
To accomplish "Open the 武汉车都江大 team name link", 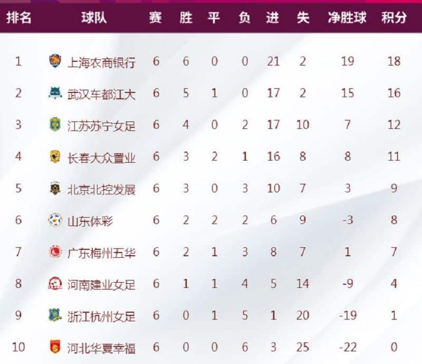I will coord(101,94).
